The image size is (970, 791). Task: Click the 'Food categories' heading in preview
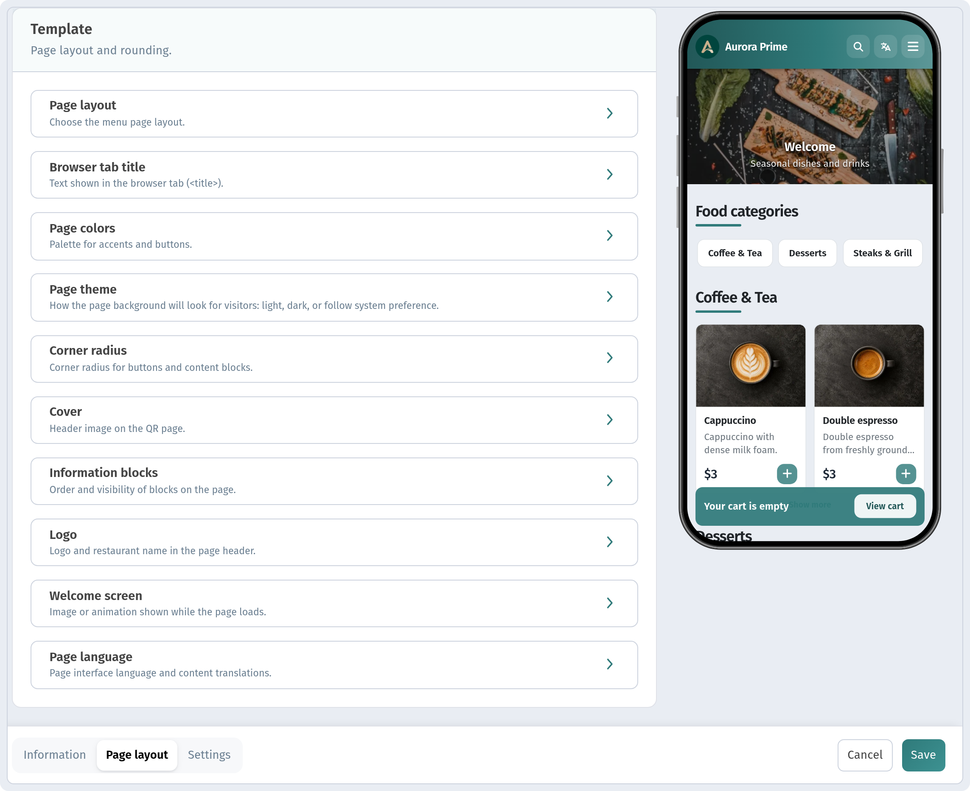click(746, 211)
